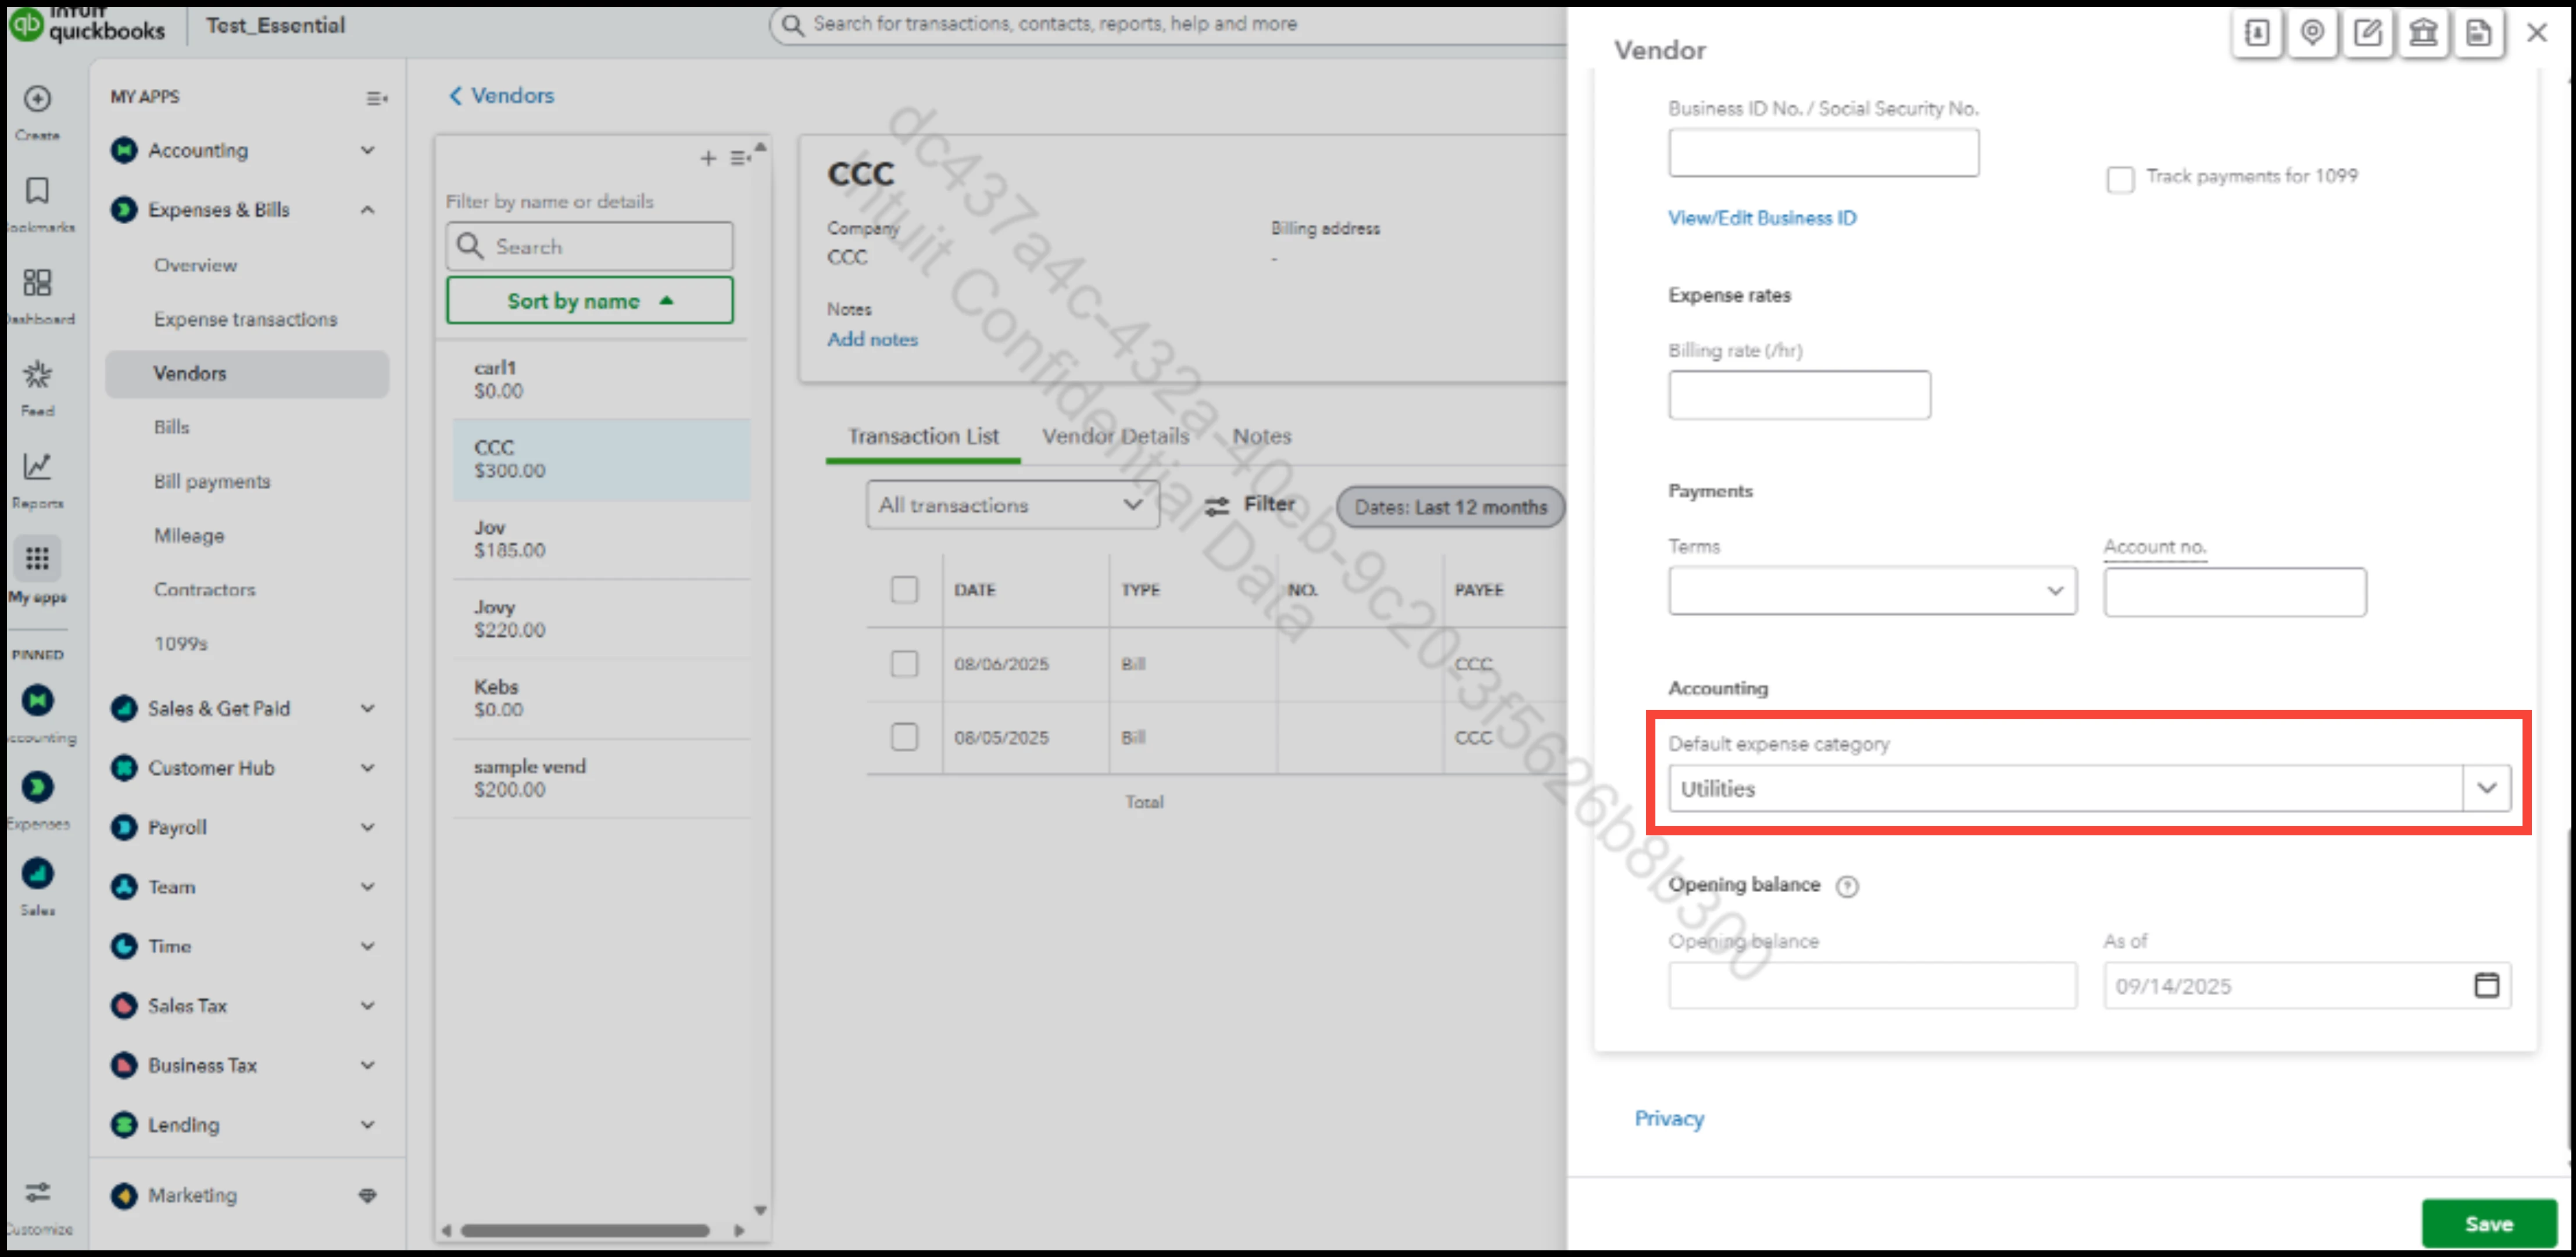Click the Marketing diamond upgrade icon

click(x=368, y=1195)
